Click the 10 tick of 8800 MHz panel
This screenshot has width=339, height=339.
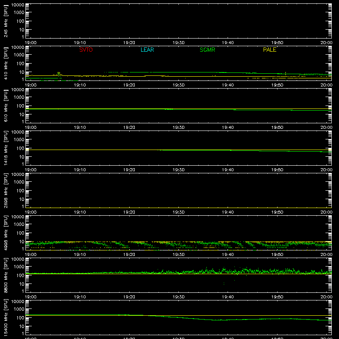[x=22, y=284]
